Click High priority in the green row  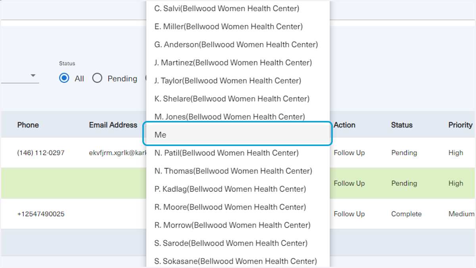[x=456, y=183]
